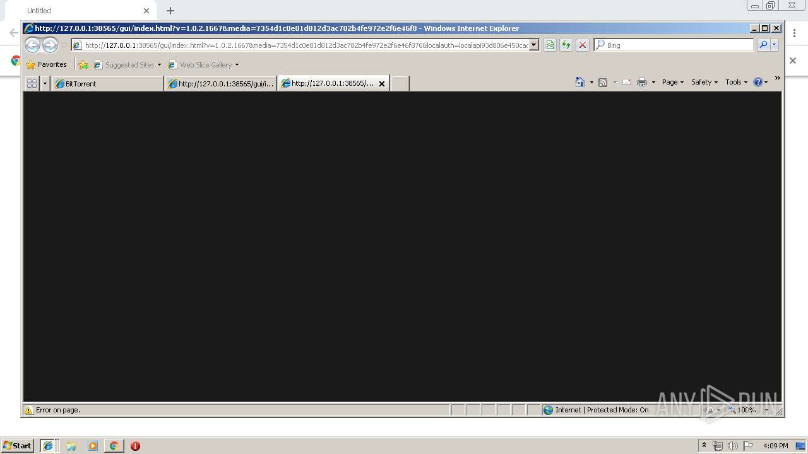Switch to the second 127.0.0.1 gui tab

[x=221, y=83]
